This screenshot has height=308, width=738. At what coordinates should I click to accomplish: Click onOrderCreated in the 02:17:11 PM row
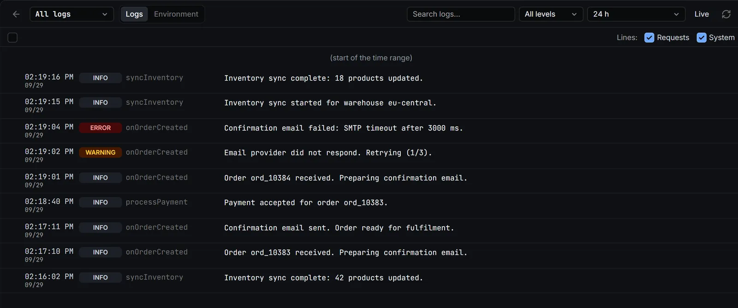click(157, 227)
